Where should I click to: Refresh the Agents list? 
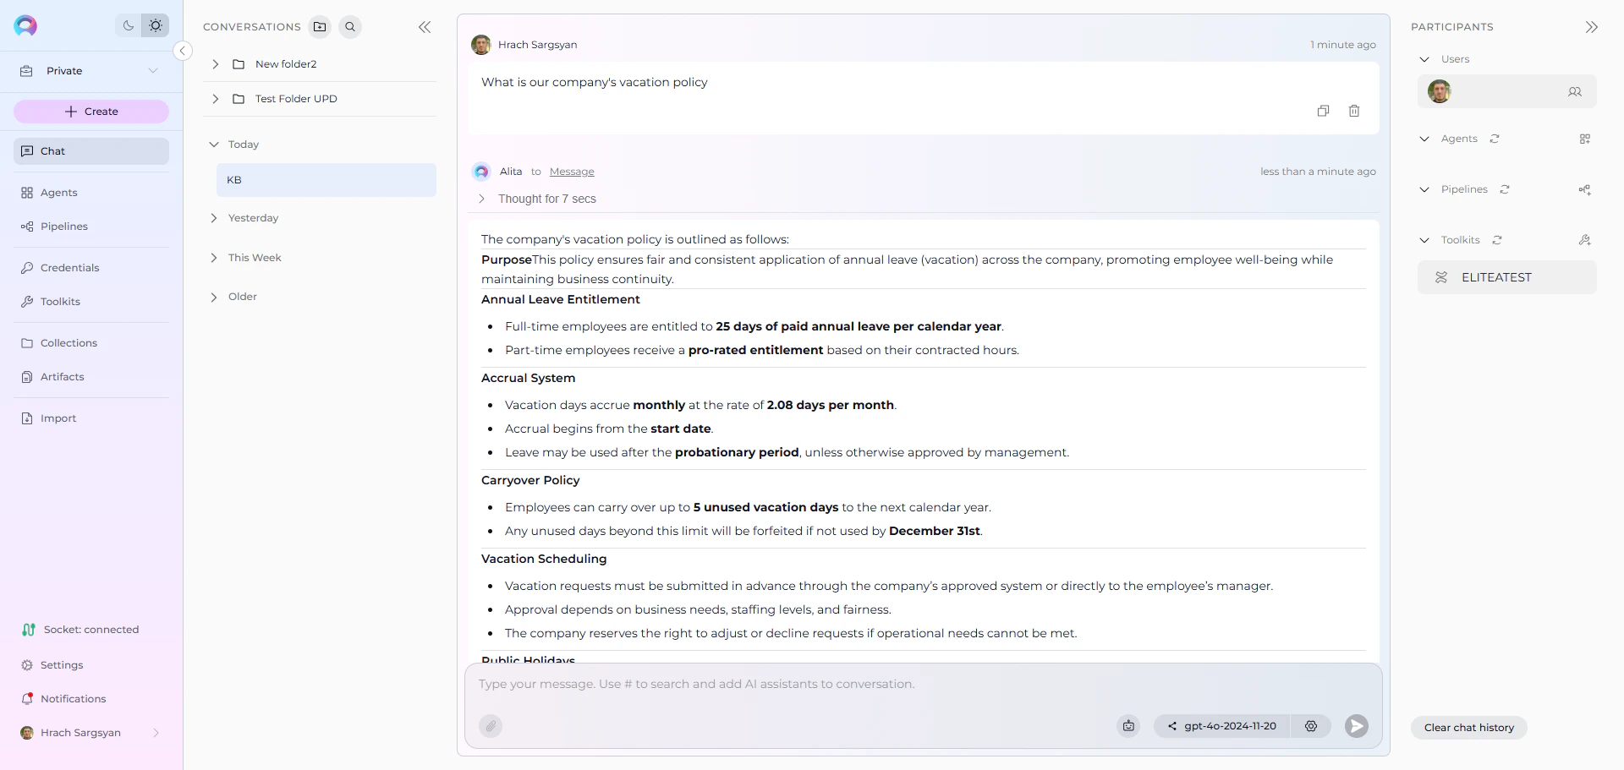[1495, 139]
